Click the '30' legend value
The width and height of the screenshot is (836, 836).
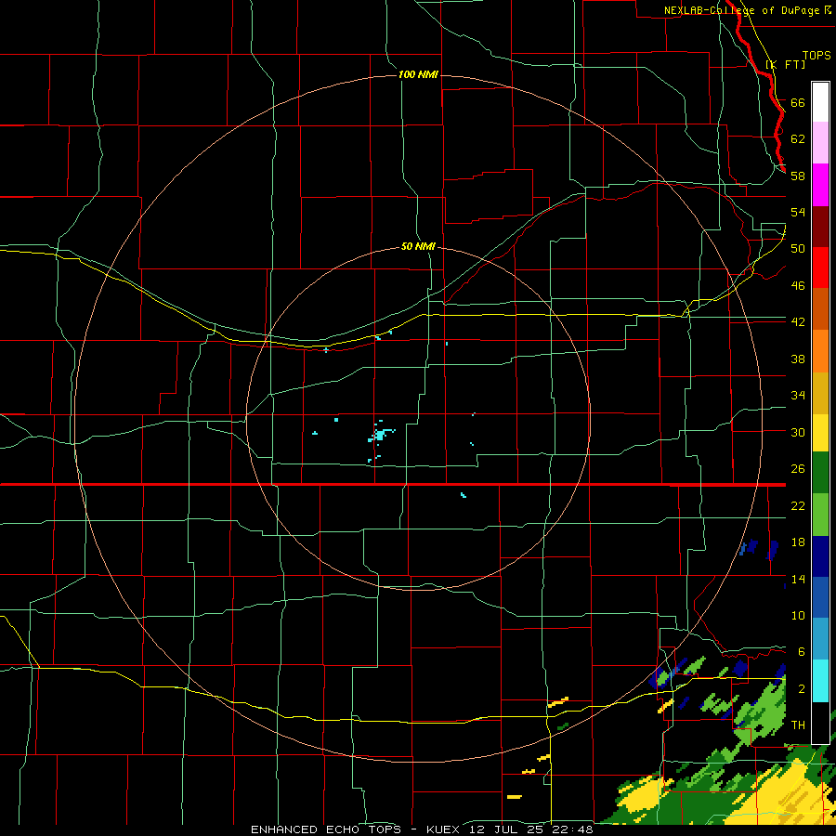[x=798, y=432]
